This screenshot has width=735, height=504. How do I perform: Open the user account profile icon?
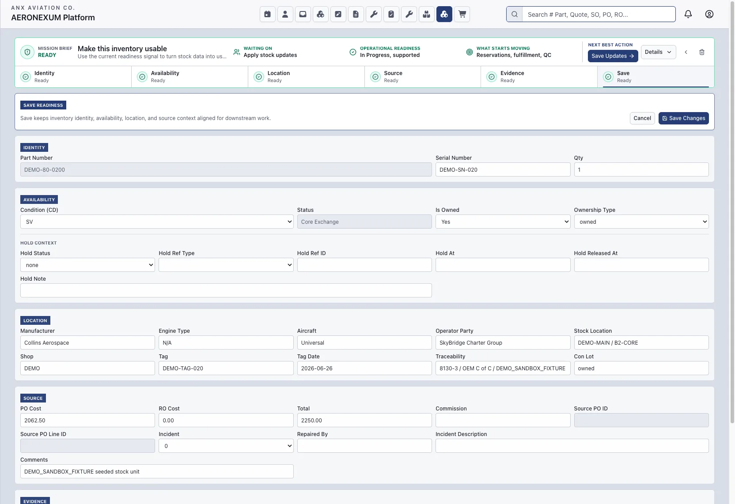[x=709, y=14]
